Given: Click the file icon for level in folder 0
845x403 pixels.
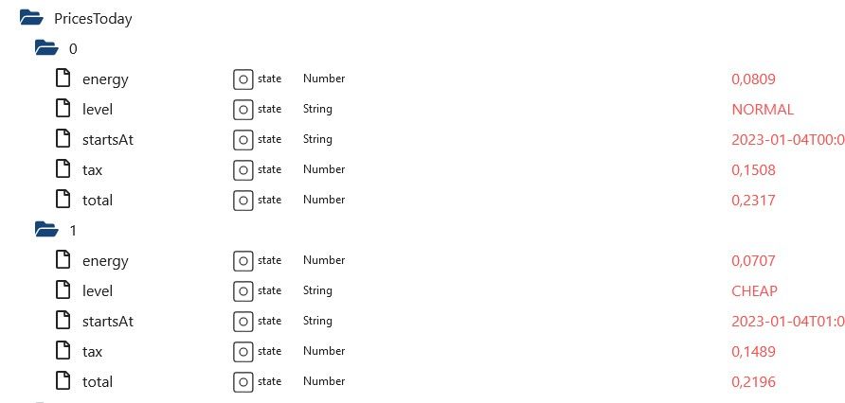Looking at the screenshot, I should click(63, 109).
